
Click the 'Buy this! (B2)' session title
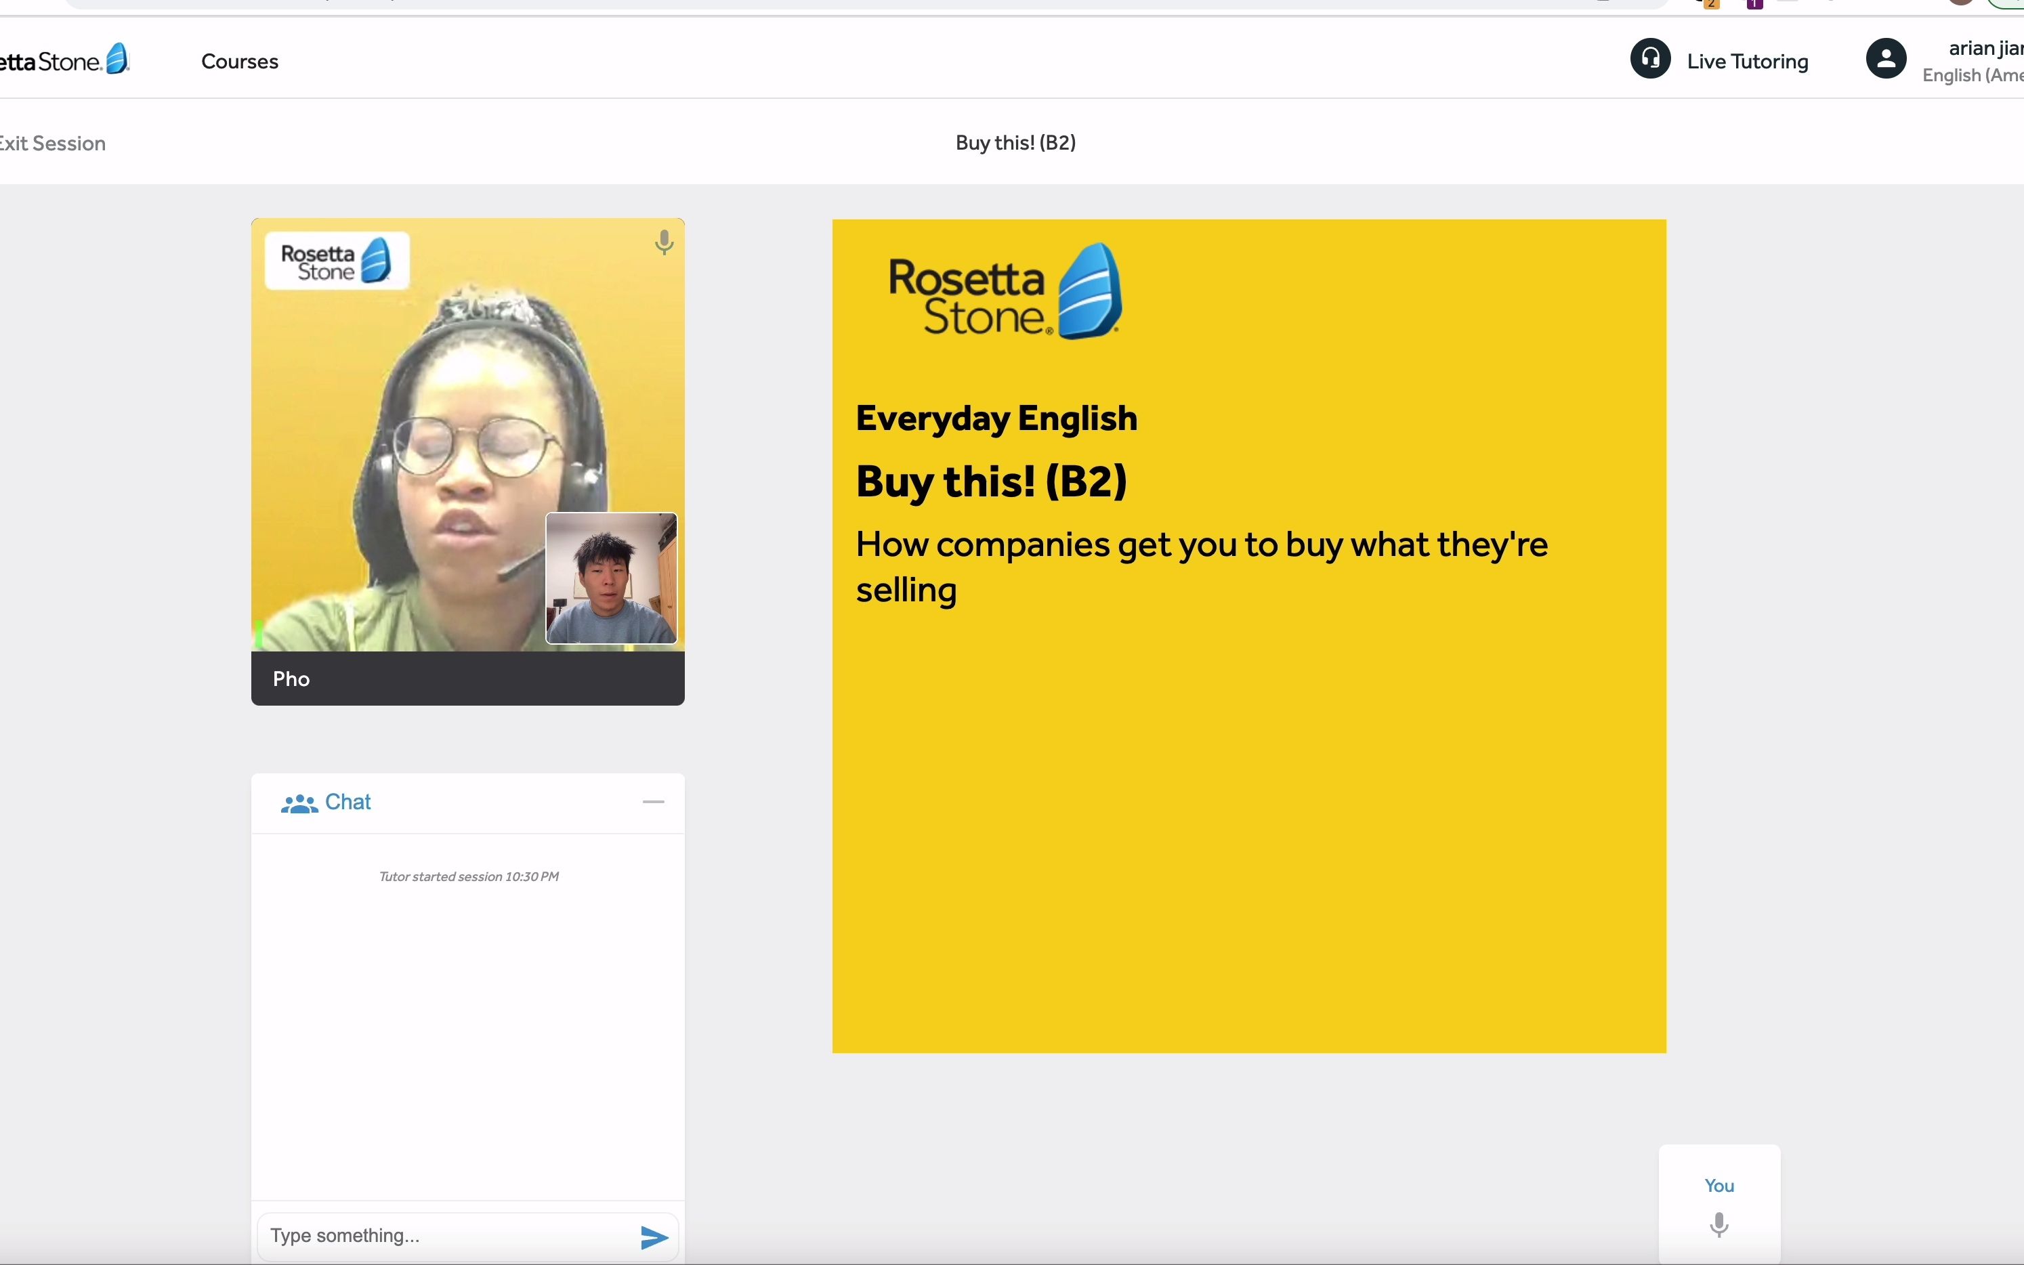[1015, 143]
